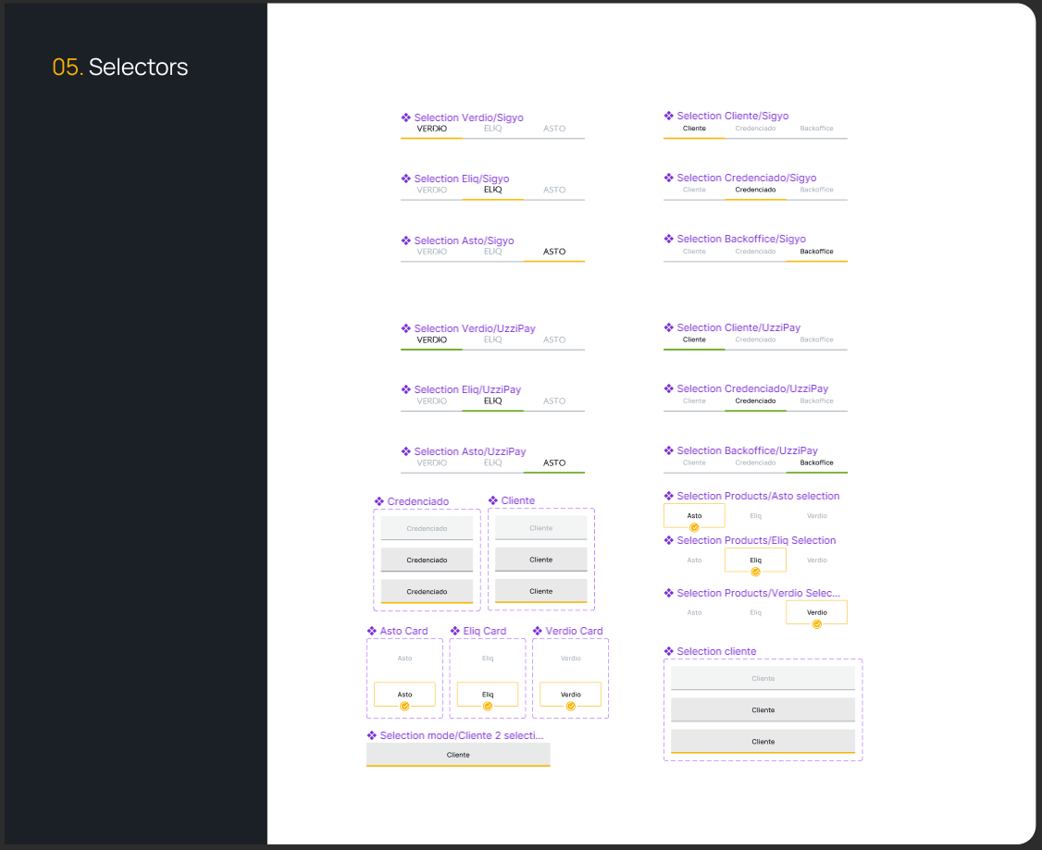This screenshot has height=850, width=1042.
Task: Select ELIQ tab in Selection Asto/UzziPay
Action: (x=493, y=462)
